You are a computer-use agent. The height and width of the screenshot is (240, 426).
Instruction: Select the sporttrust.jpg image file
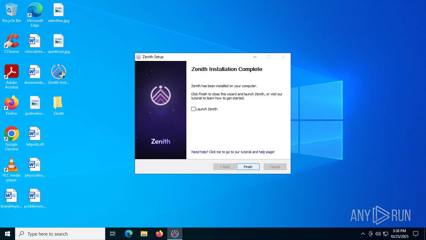click(x=59, y=44)
